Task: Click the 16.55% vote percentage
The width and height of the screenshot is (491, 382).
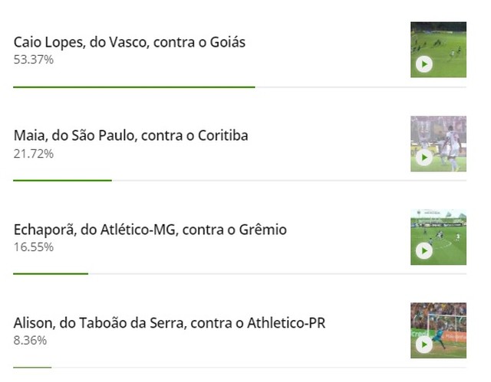Action: point(34,247)
